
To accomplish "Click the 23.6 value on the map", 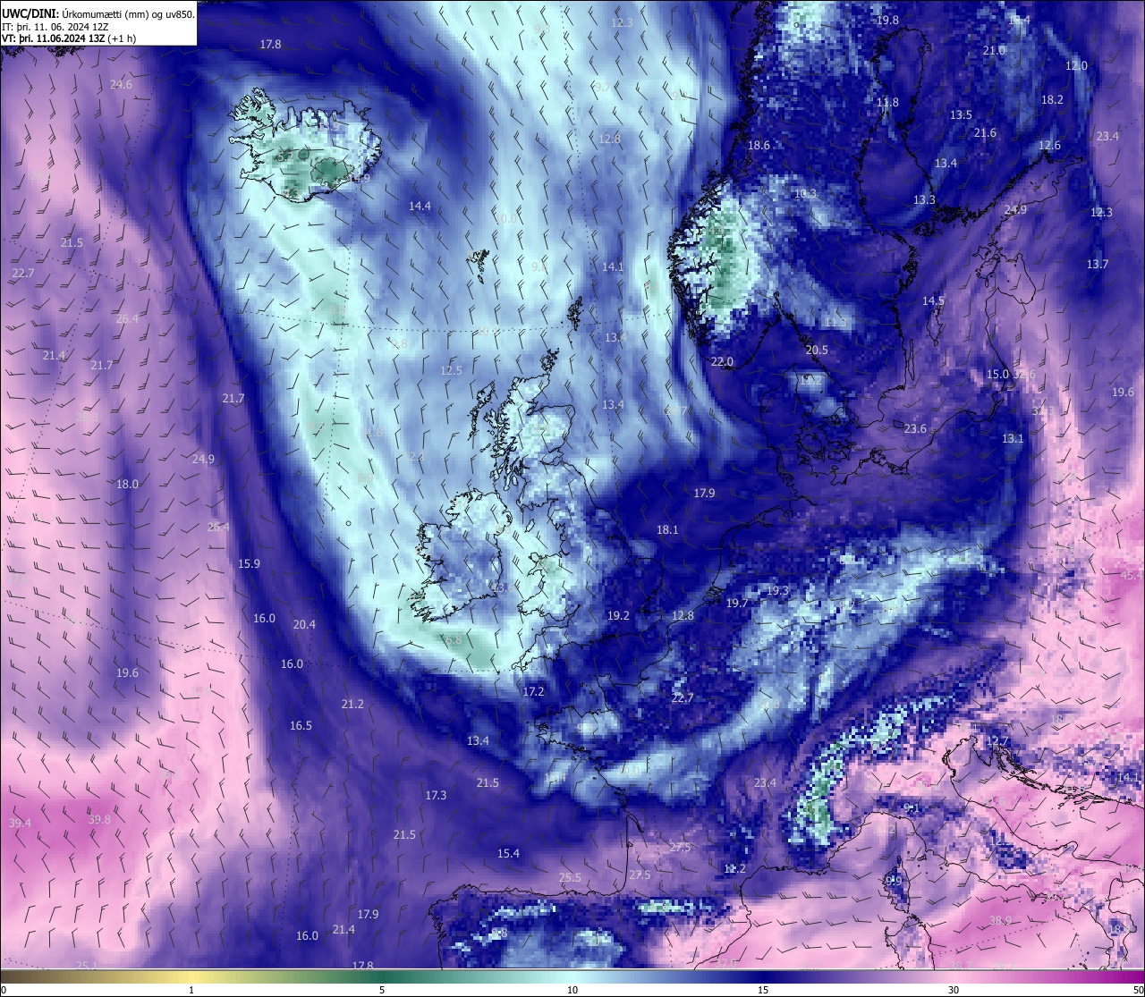I will [x=915, y=428].
